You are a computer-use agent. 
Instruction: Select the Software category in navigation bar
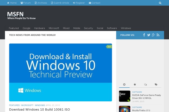112,28
